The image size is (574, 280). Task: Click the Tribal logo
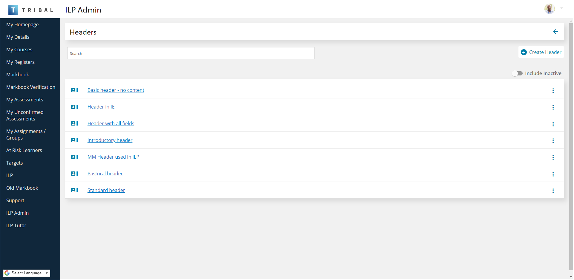tap(31, 10)
